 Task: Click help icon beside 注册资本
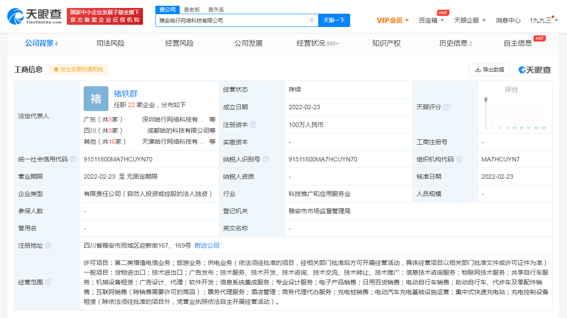click(x=253, y=125)
